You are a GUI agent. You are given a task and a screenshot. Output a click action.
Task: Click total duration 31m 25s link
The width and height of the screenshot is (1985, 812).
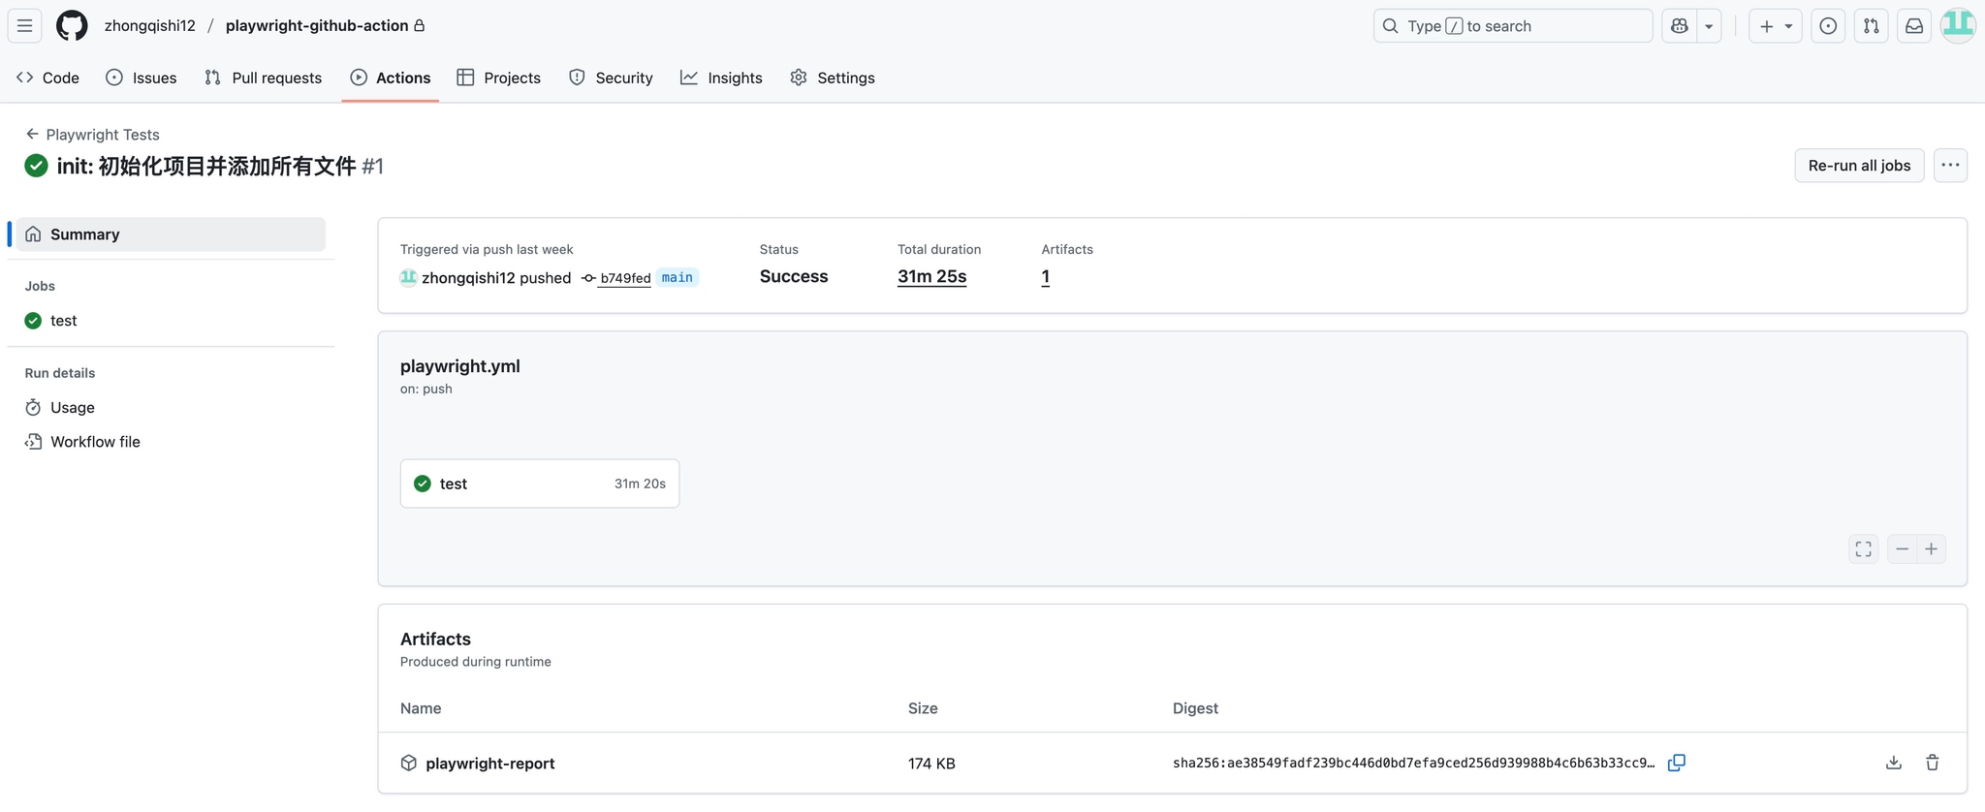pos(931,277)
